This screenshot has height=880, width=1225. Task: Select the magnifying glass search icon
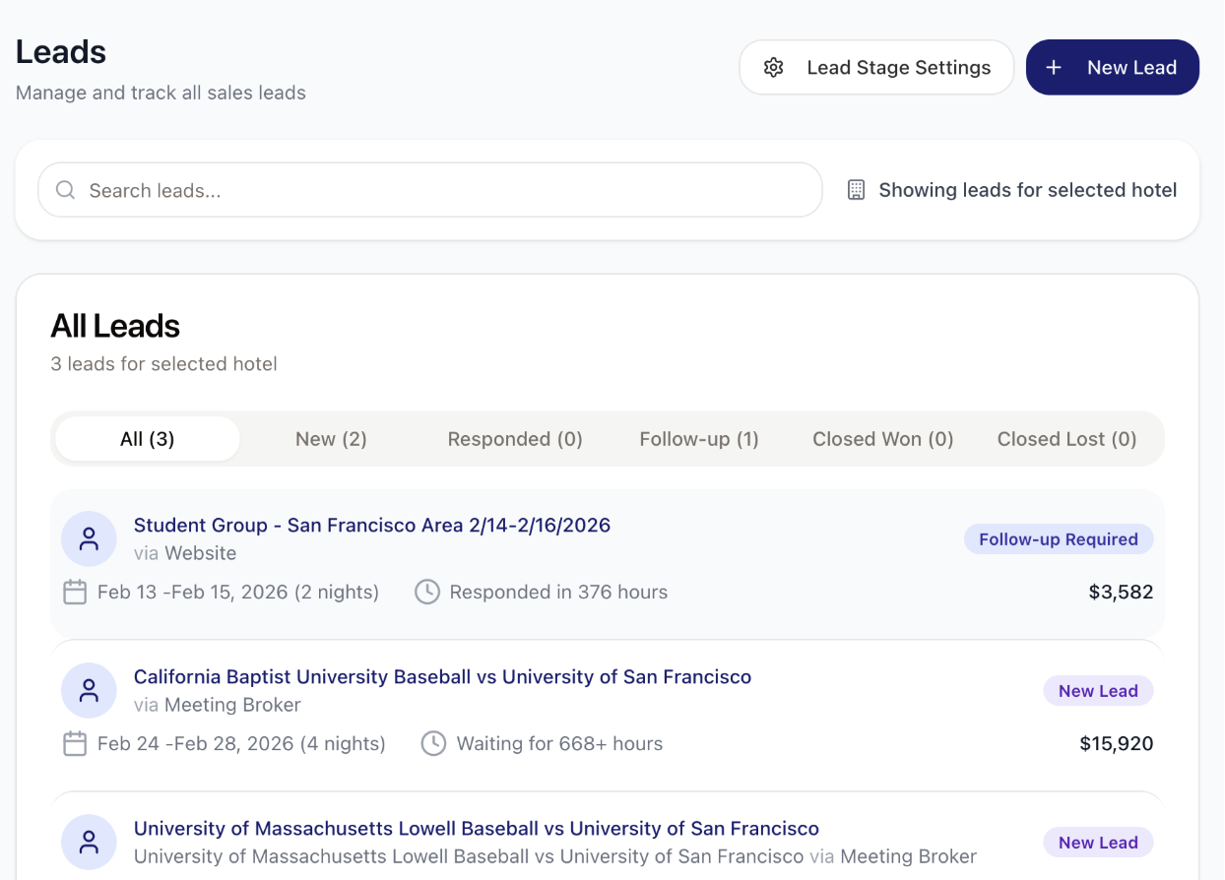[65, 189]
